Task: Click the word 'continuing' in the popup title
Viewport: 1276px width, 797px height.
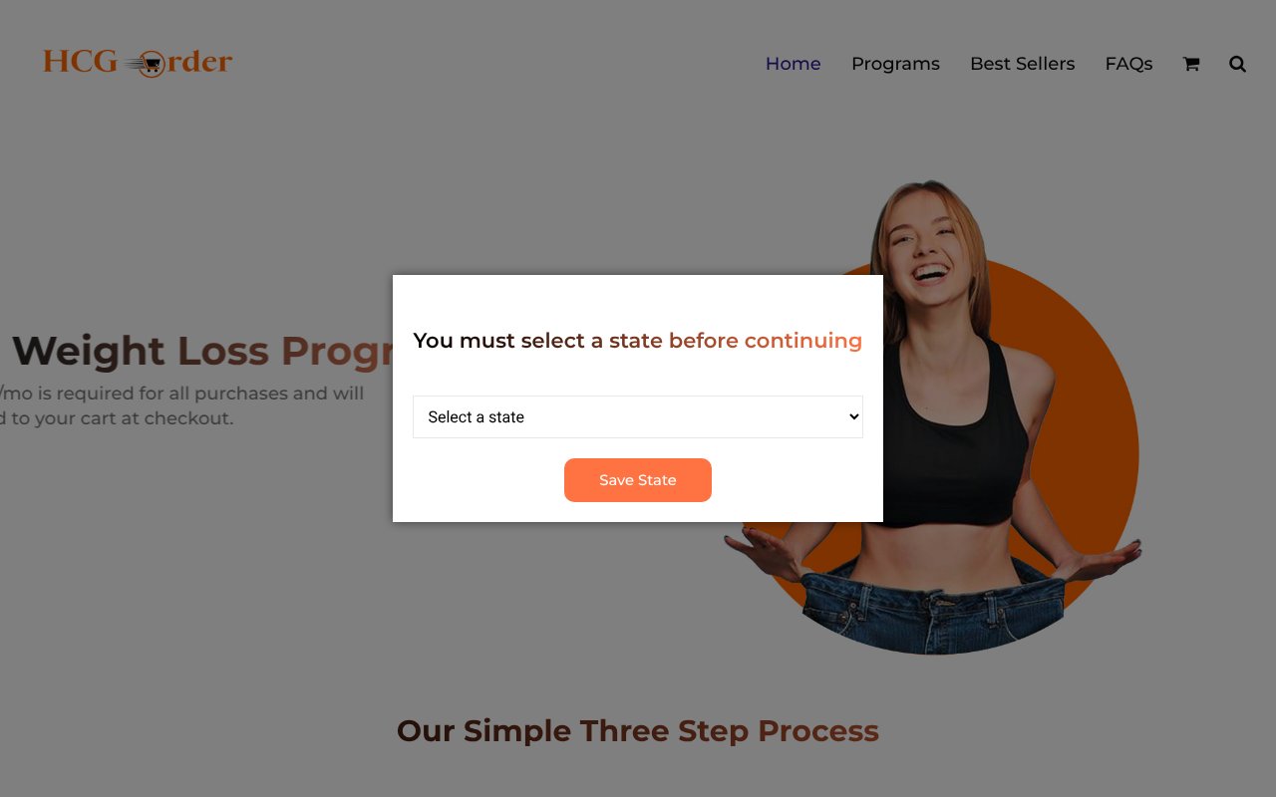Action: (x=802, y=341)
